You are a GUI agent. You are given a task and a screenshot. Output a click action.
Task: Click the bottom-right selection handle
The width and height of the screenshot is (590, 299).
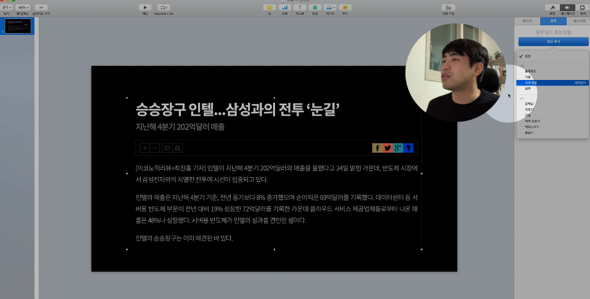pyautogui.click(x=421, y=249)
